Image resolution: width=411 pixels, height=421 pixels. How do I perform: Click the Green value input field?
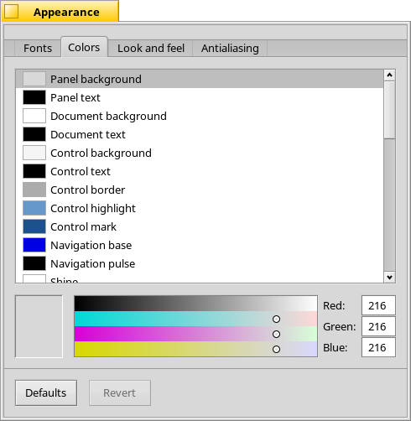(x=378, y=326)
